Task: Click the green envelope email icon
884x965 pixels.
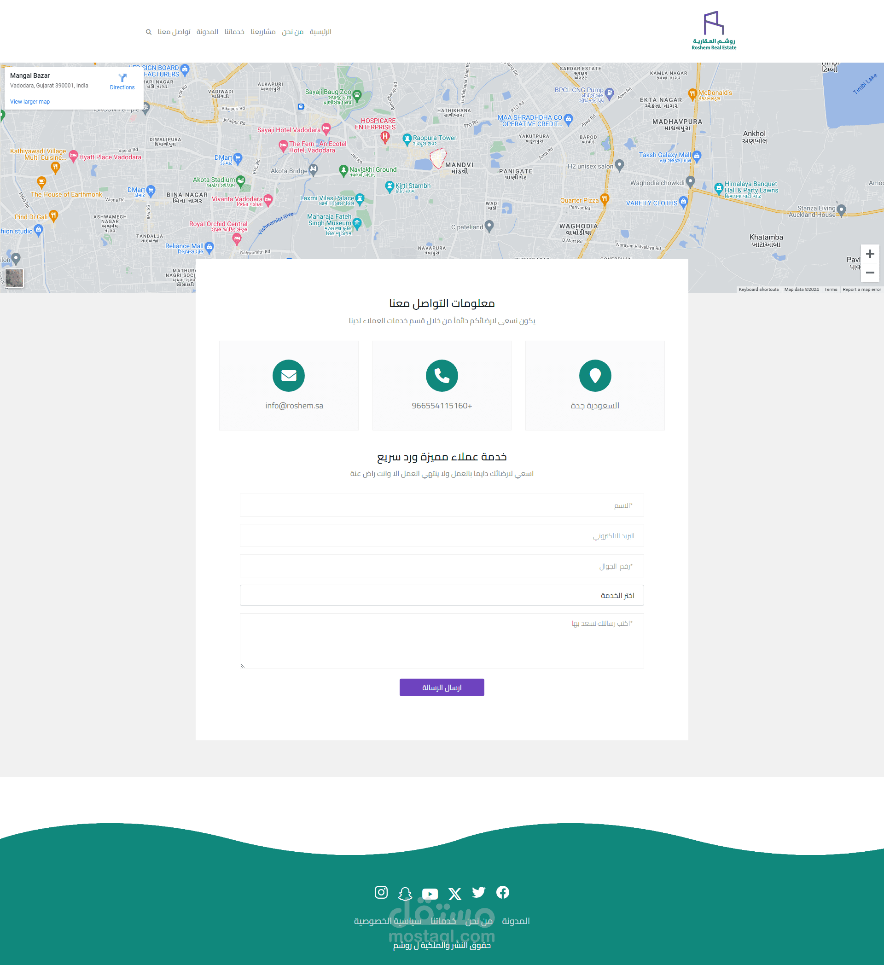Action: (x=289, y=376)
